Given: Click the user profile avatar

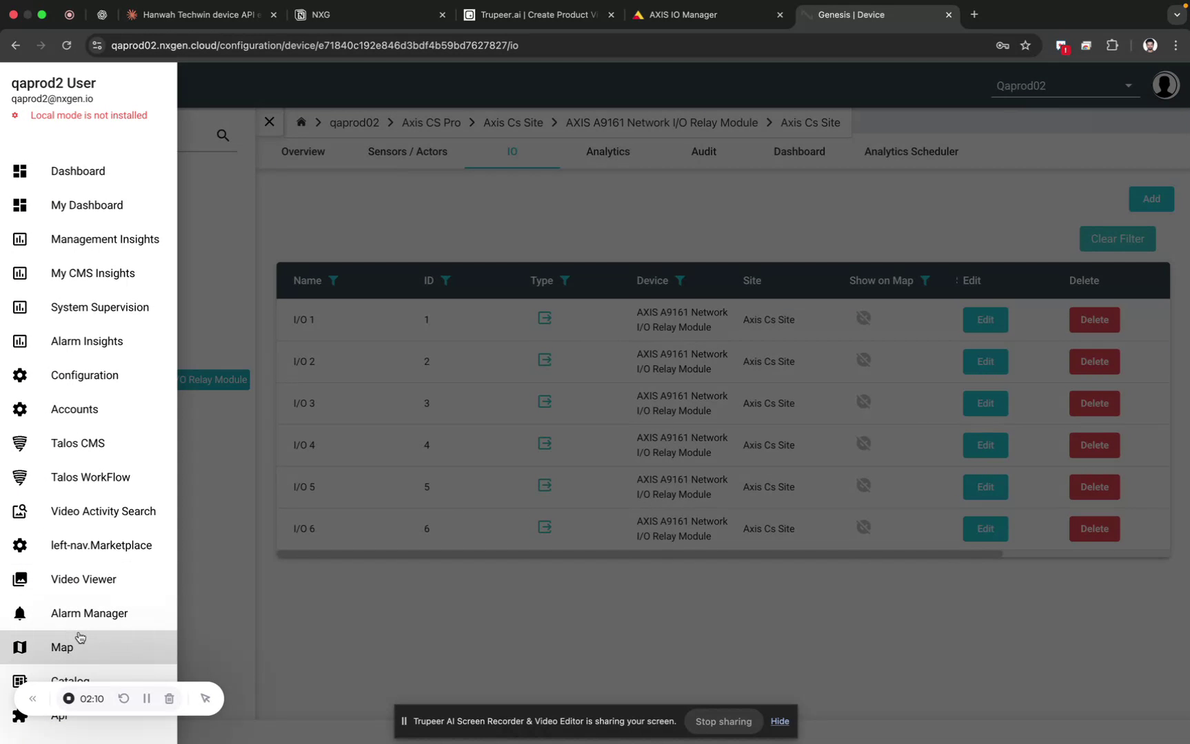Looking at the screenshot, I should click(x=1165, y=85).
